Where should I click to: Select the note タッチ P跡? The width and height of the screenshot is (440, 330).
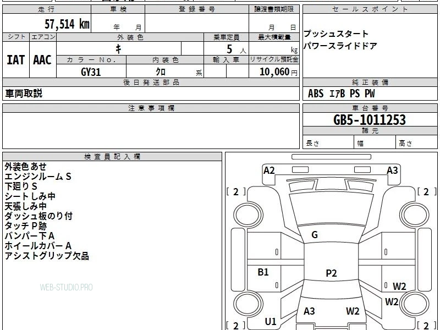25,226
